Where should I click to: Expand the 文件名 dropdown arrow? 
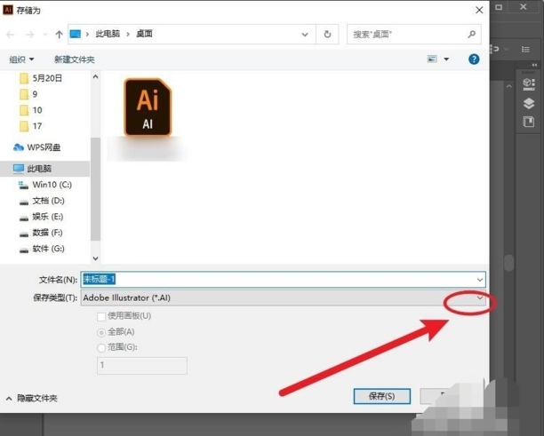480,280
